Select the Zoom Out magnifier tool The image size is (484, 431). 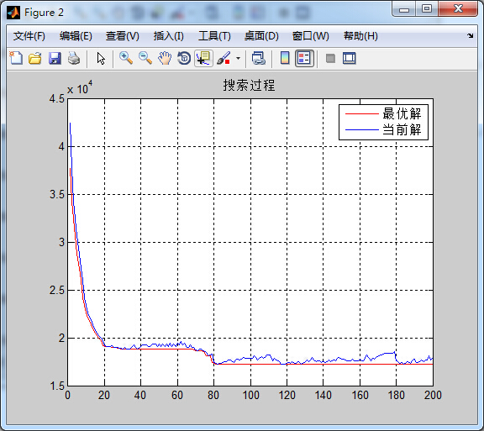145,58
